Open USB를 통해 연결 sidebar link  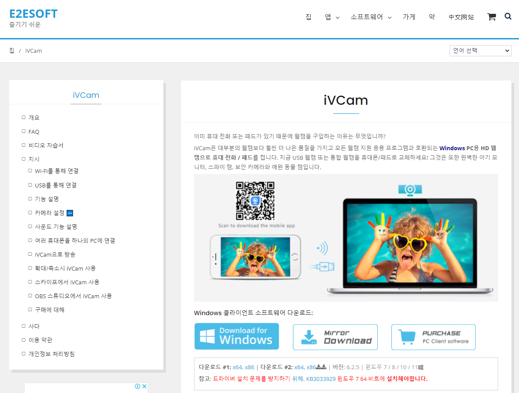55,185
